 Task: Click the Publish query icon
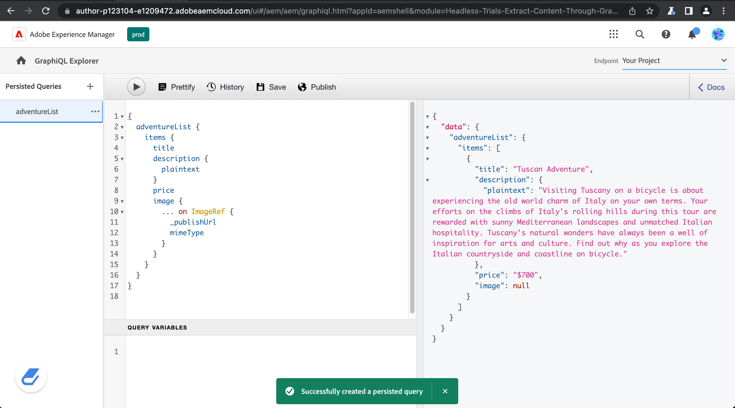point(302,87)
